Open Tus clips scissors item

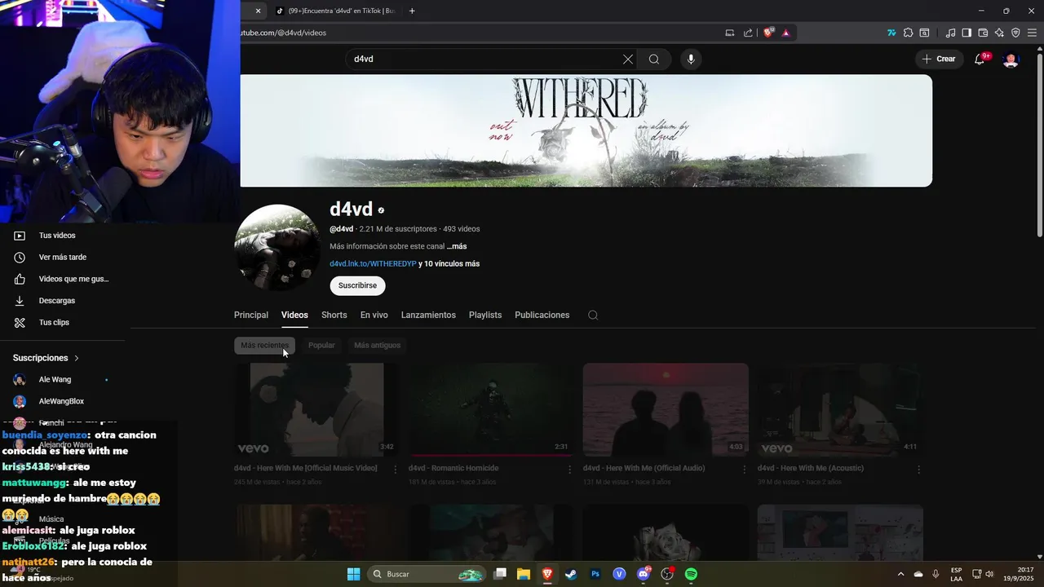62,322
